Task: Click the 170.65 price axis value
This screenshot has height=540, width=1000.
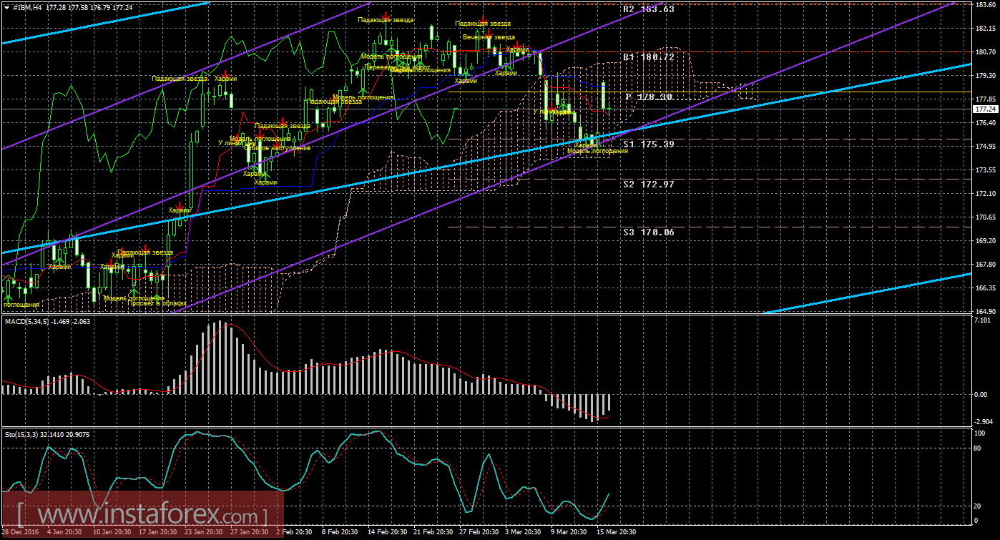Action: [x=986, y=217]
